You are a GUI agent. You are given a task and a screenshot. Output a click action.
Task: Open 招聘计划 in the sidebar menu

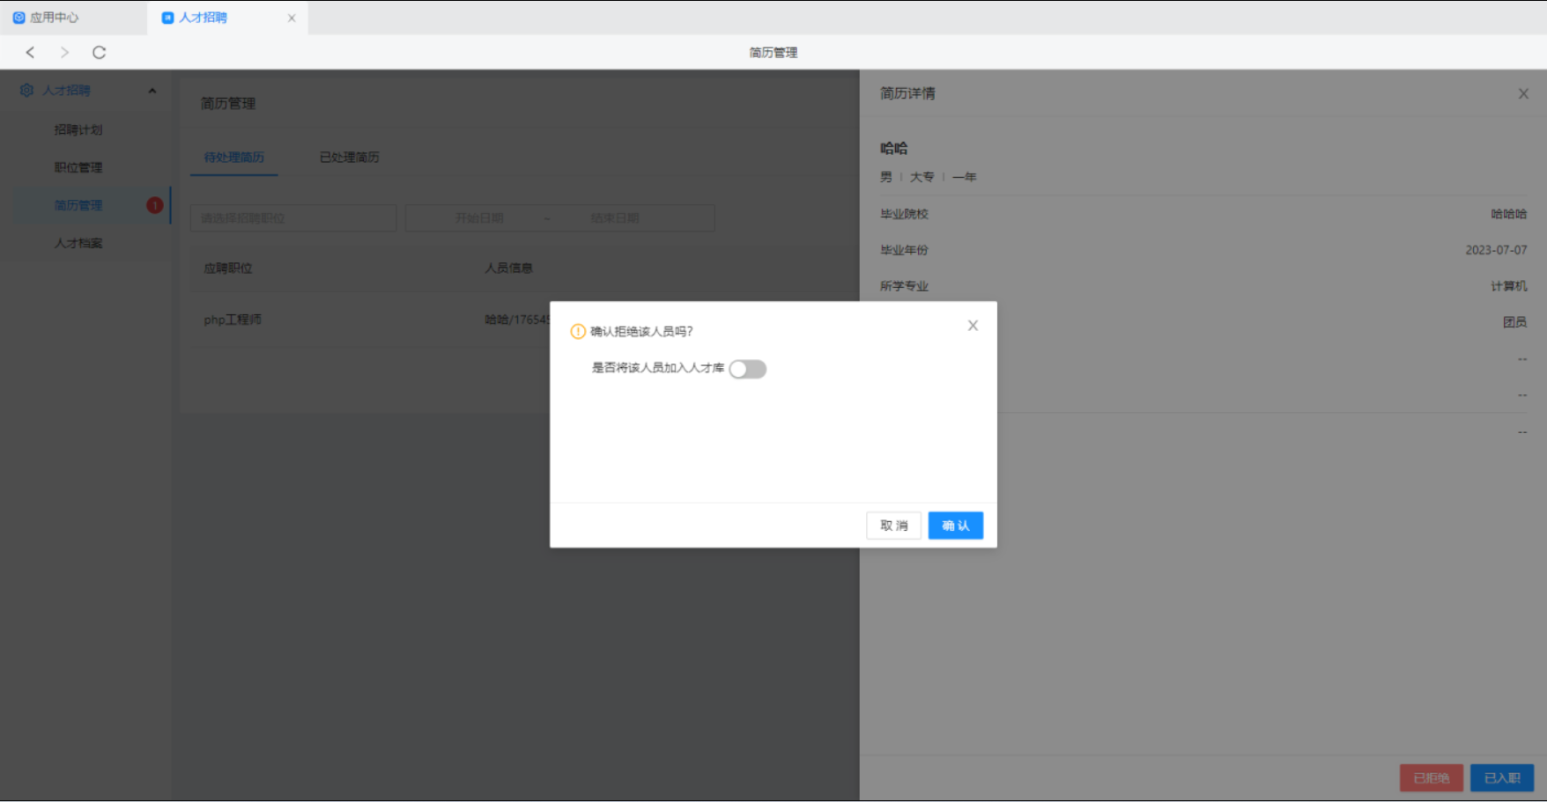pyautogui.click(x=78, y=129)
